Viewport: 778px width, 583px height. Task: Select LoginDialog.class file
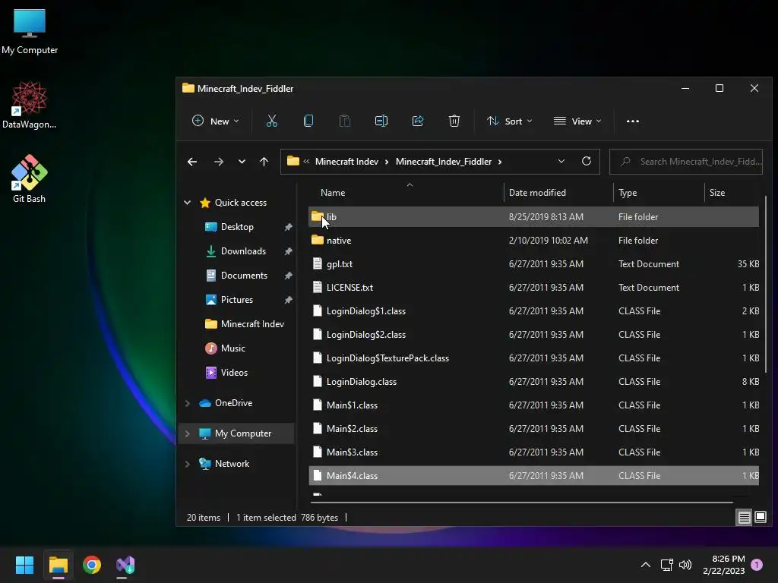[533, 382]
